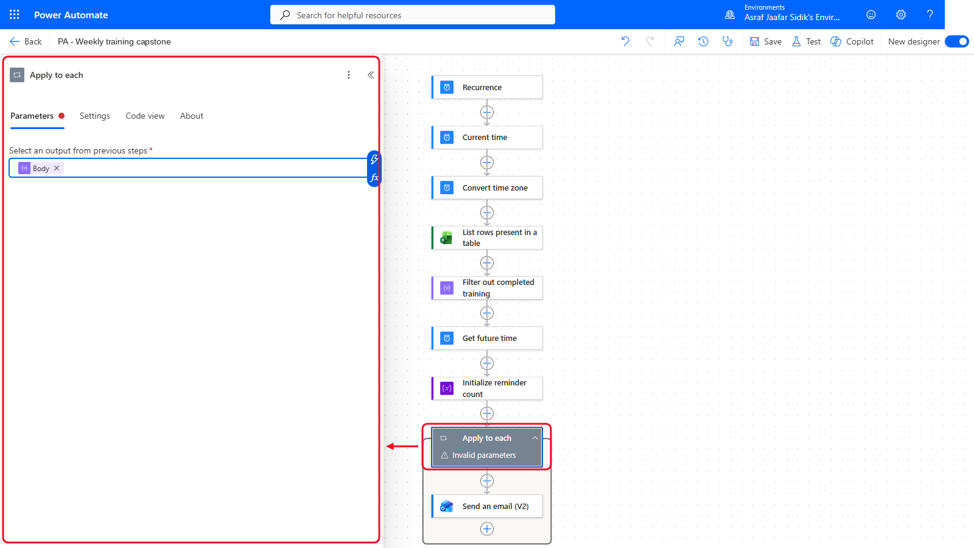Open the Environments picker icon
The image size is (974, 548).
(730, 15)
